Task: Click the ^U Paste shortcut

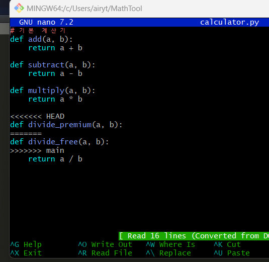Action: [x=232, y=253]
